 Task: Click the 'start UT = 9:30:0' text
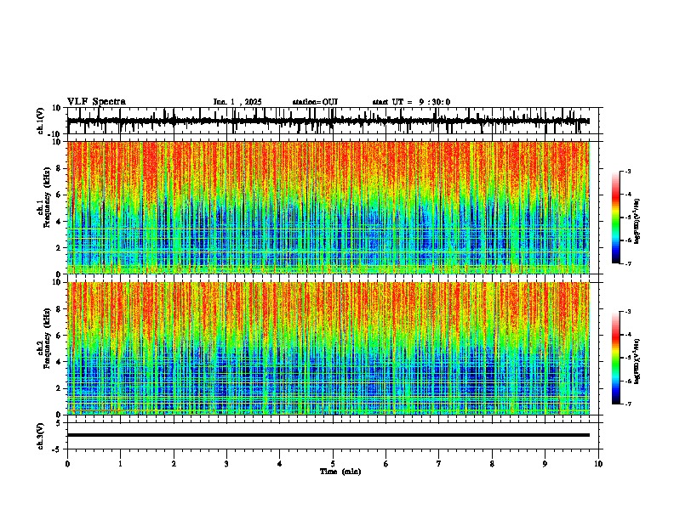pyautogui.click(x=411, y=102)
